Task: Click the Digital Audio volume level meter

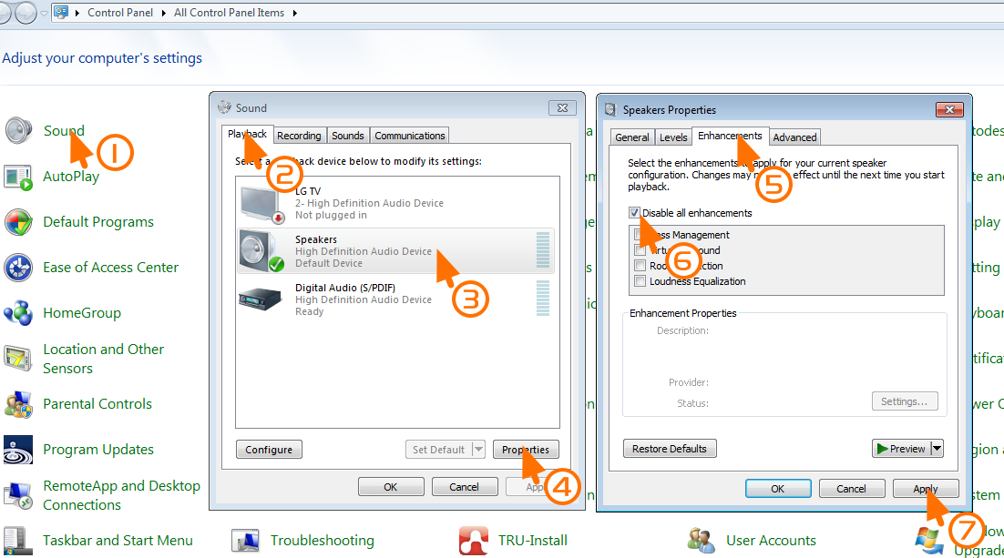Action: 543,299
